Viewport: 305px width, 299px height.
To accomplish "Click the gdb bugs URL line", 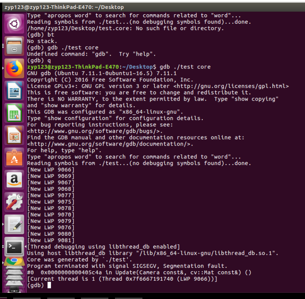I will [x=95, y=131].
